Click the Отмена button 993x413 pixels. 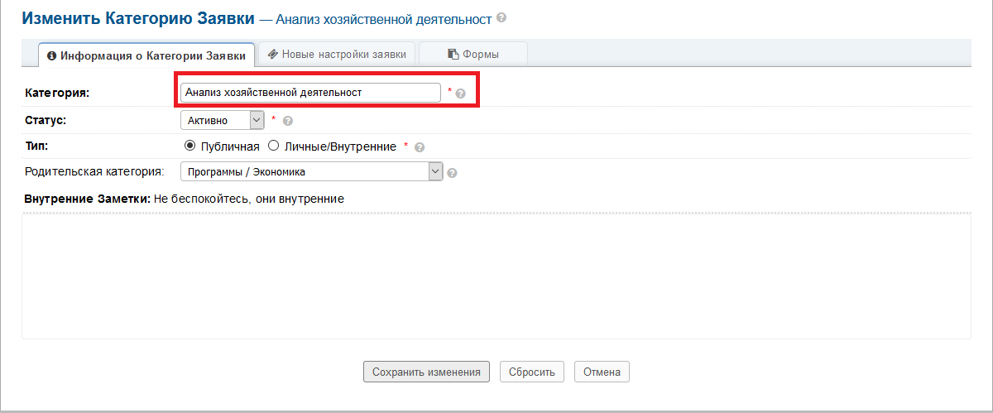point(602,372)
